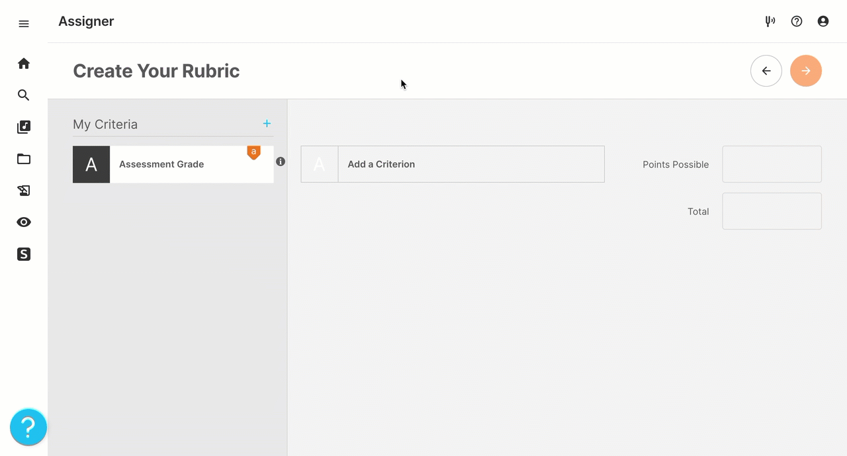Open the folder icon in sidebar
This screenshot has height=456, width=847.
click(x=24, y=159)
